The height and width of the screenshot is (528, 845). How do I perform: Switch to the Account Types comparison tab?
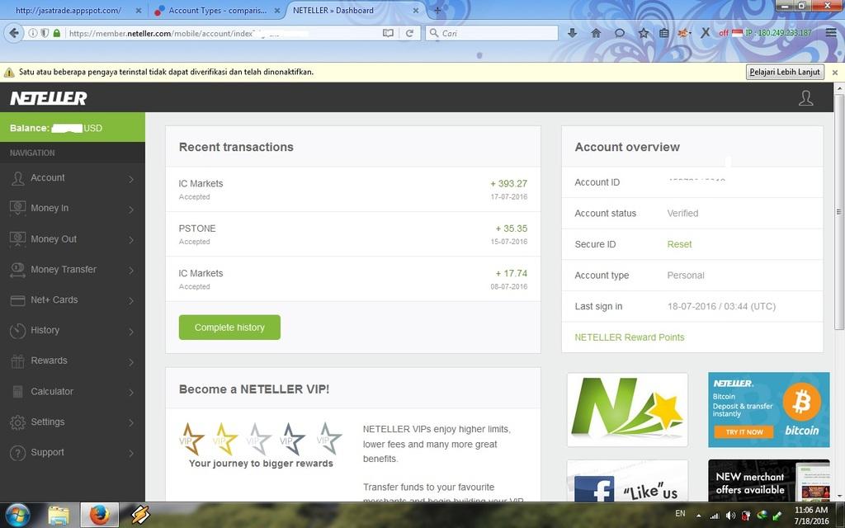[x=217, y=10]
